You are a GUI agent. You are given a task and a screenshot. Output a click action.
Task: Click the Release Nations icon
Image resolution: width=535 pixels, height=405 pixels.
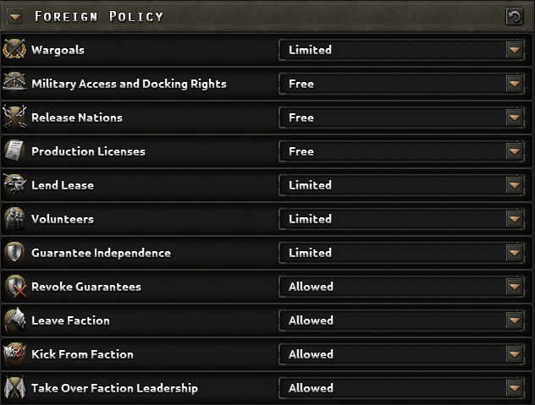click(14, 118)
